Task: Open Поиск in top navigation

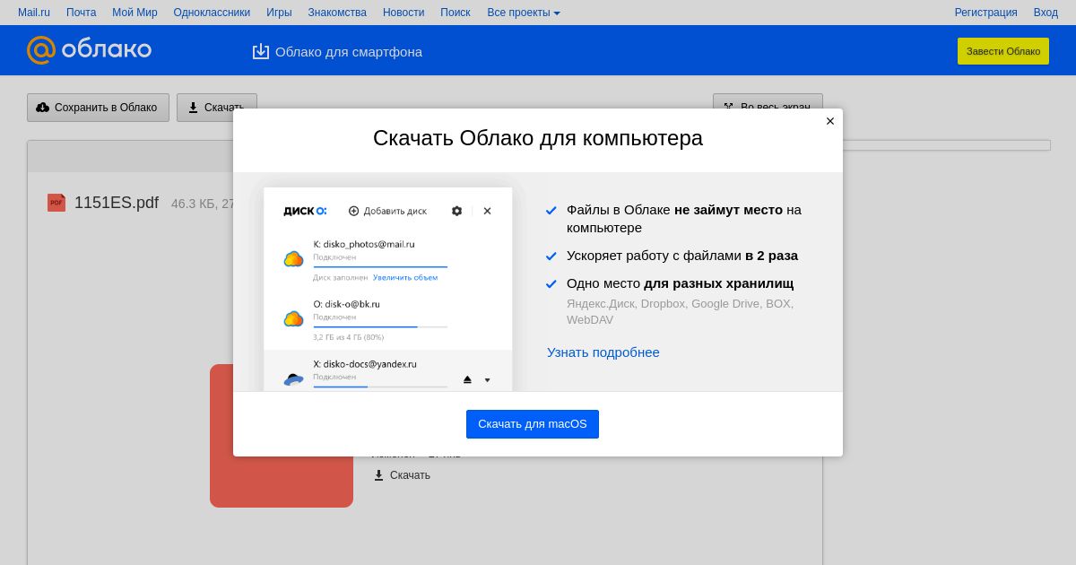Action: (x=456, y=13)
